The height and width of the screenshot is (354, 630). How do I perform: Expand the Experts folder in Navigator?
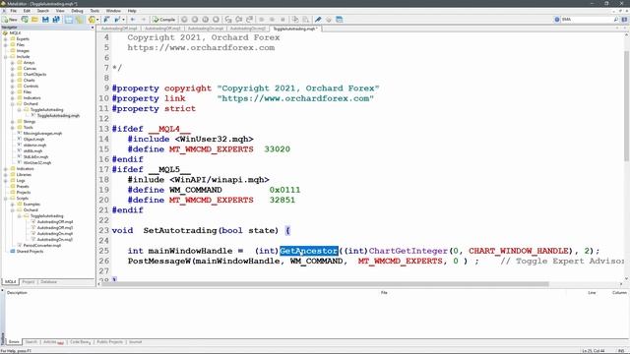click(x=6, y=39)
